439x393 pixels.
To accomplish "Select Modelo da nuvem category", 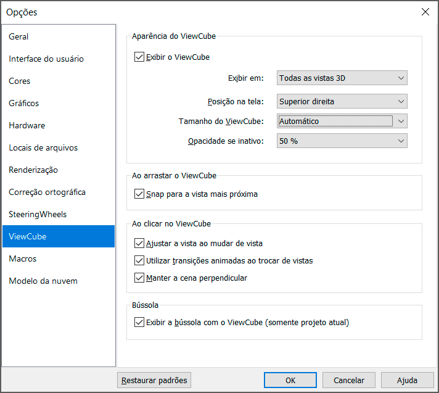I will tap(43, 281).
